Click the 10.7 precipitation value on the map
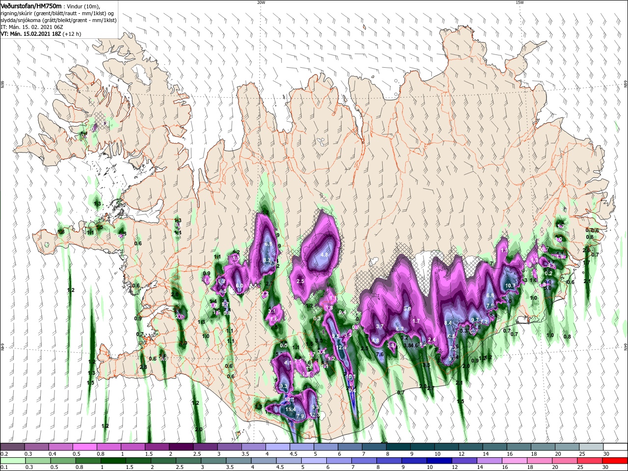Screen dimensions: 628x471 click(510, 286)
